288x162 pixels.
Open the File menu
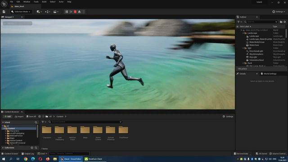[x=11, y=2]
